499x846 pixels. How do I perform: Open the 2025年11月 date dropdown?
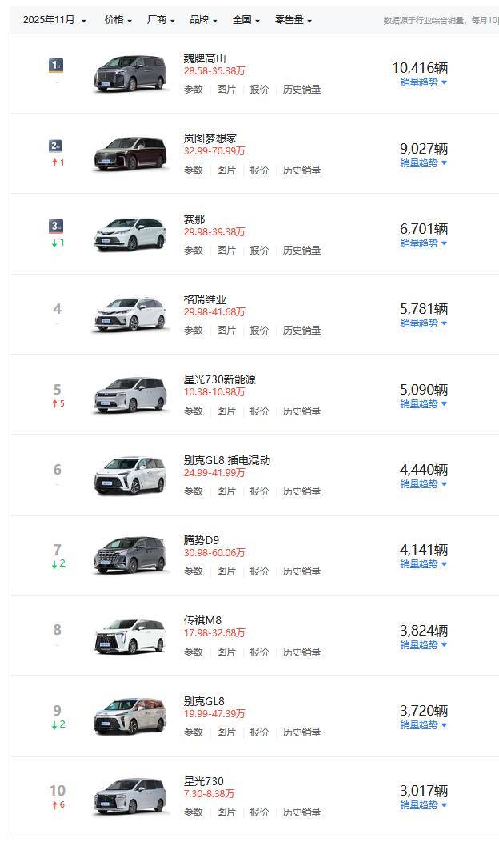pyautogui.click(x=54, y=20)
